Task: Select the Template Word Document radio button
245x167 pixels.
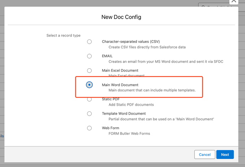Action: coord(89,114)
